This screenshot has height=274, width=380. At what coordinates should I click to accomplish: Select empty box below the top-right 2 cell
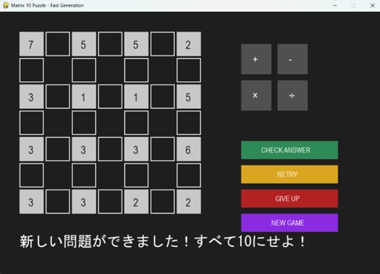[x=188, y=71]
